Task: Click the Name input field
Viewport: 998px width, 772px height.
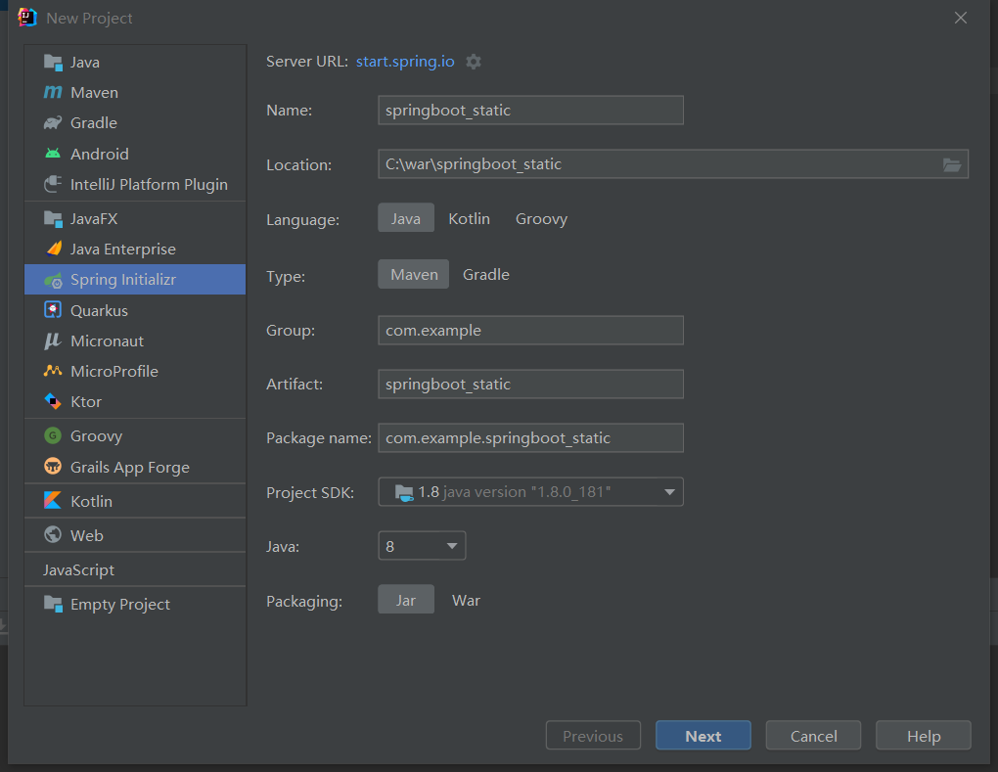Action: (531, 111)
